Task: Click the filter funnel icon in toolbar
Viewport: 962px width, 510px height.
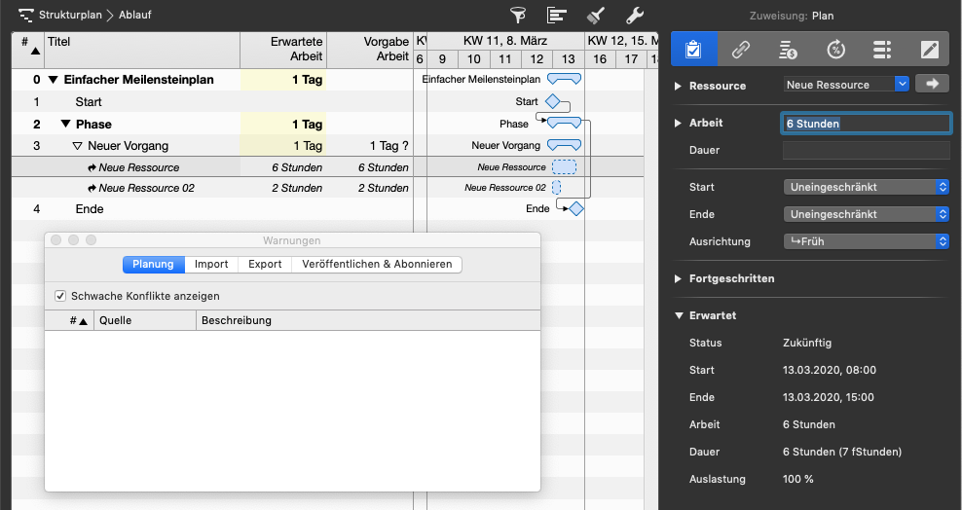Action: coord(518,16)
